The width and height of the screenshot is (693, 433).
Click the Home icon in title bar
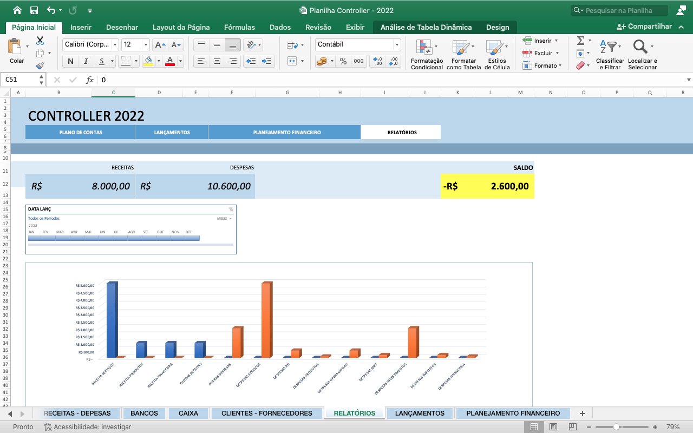coord(17,10)
